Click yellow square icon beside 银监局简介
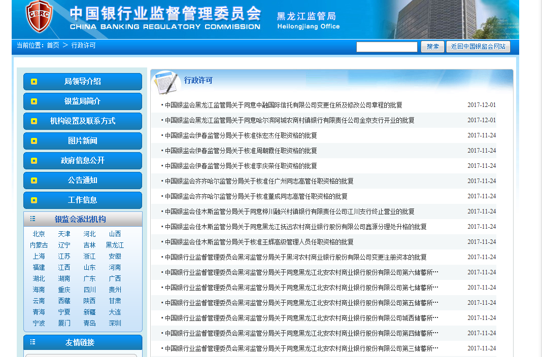 tap(34, 101)
